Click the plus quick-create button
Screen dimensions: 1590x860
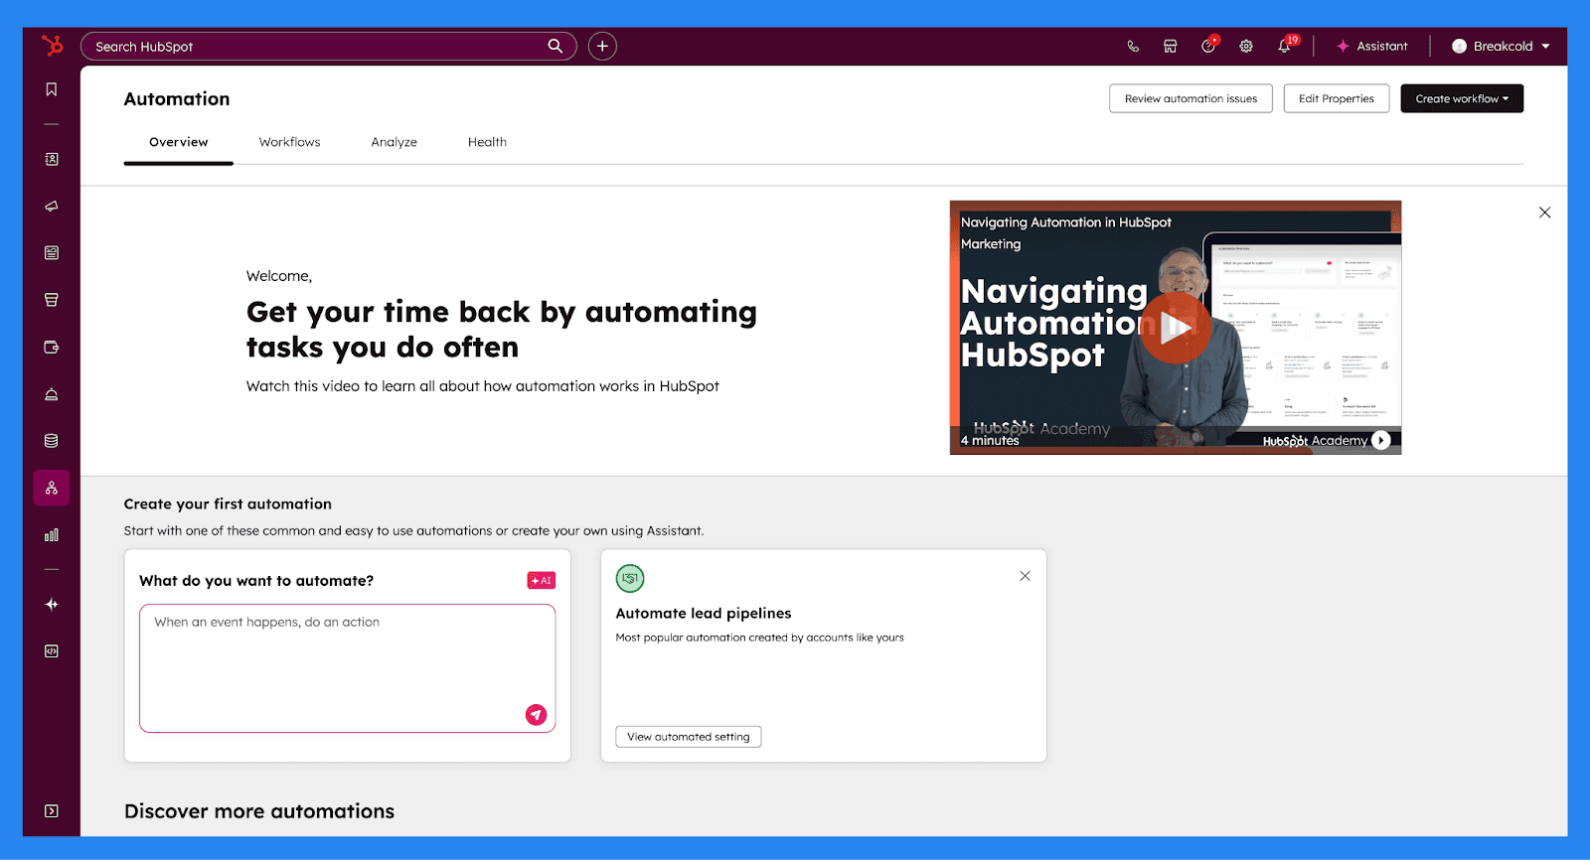(602, 46)
